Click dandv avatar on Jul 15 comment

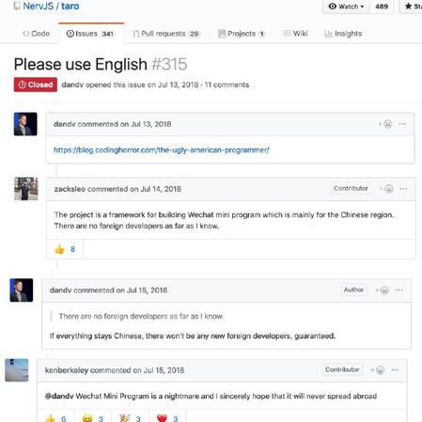(22, 290)
